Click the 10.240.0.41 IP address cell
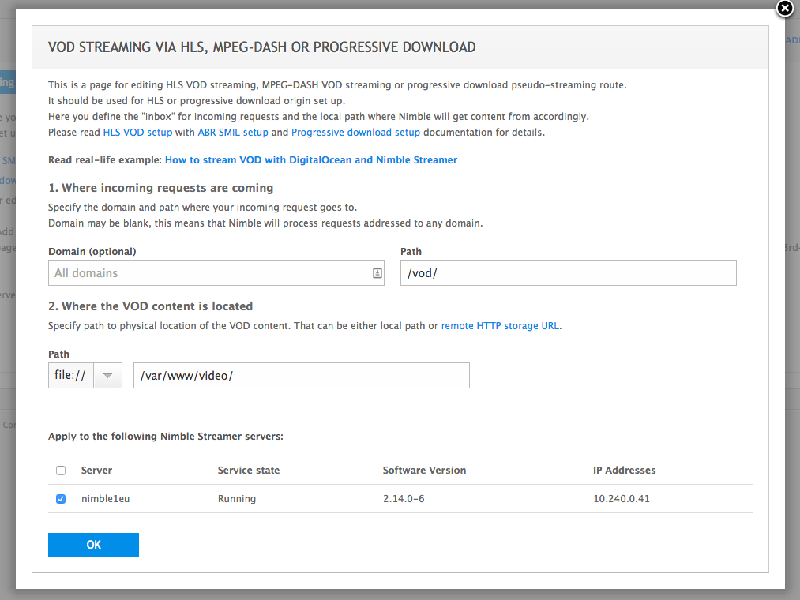Viewport: 800px width, 600px height. [x=621, y=499]
